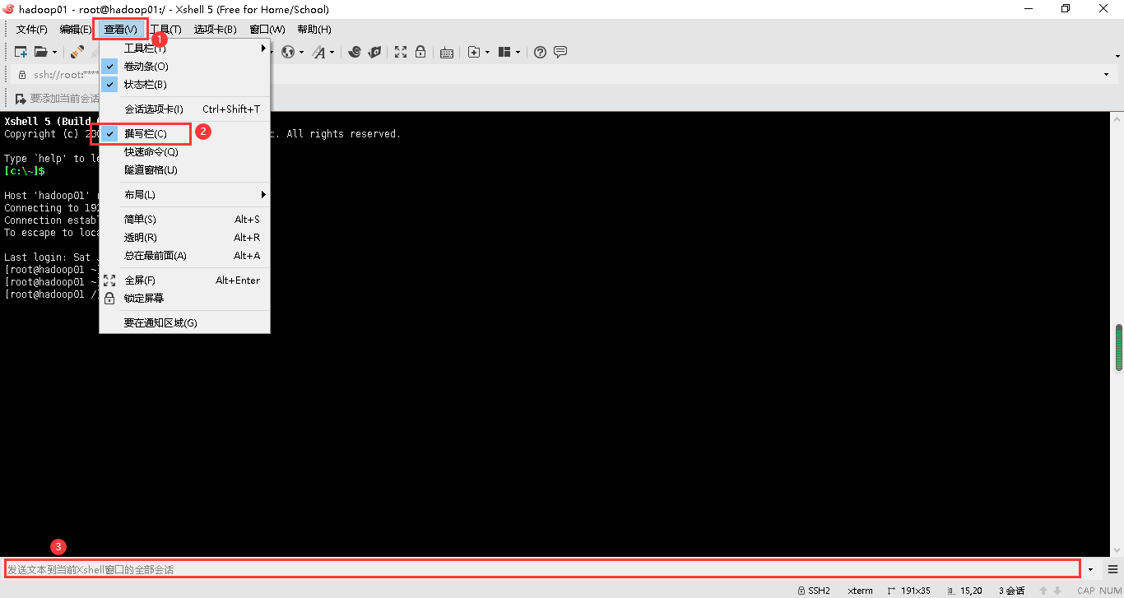The image size is (1124, 598).
Task: Launch Xagent via the green icon
Action: coord(374,52)
